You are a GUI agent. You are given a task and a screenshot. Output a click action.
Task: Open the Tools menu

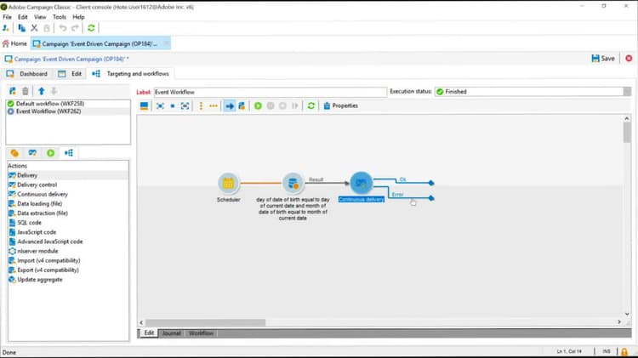point(59,17)
